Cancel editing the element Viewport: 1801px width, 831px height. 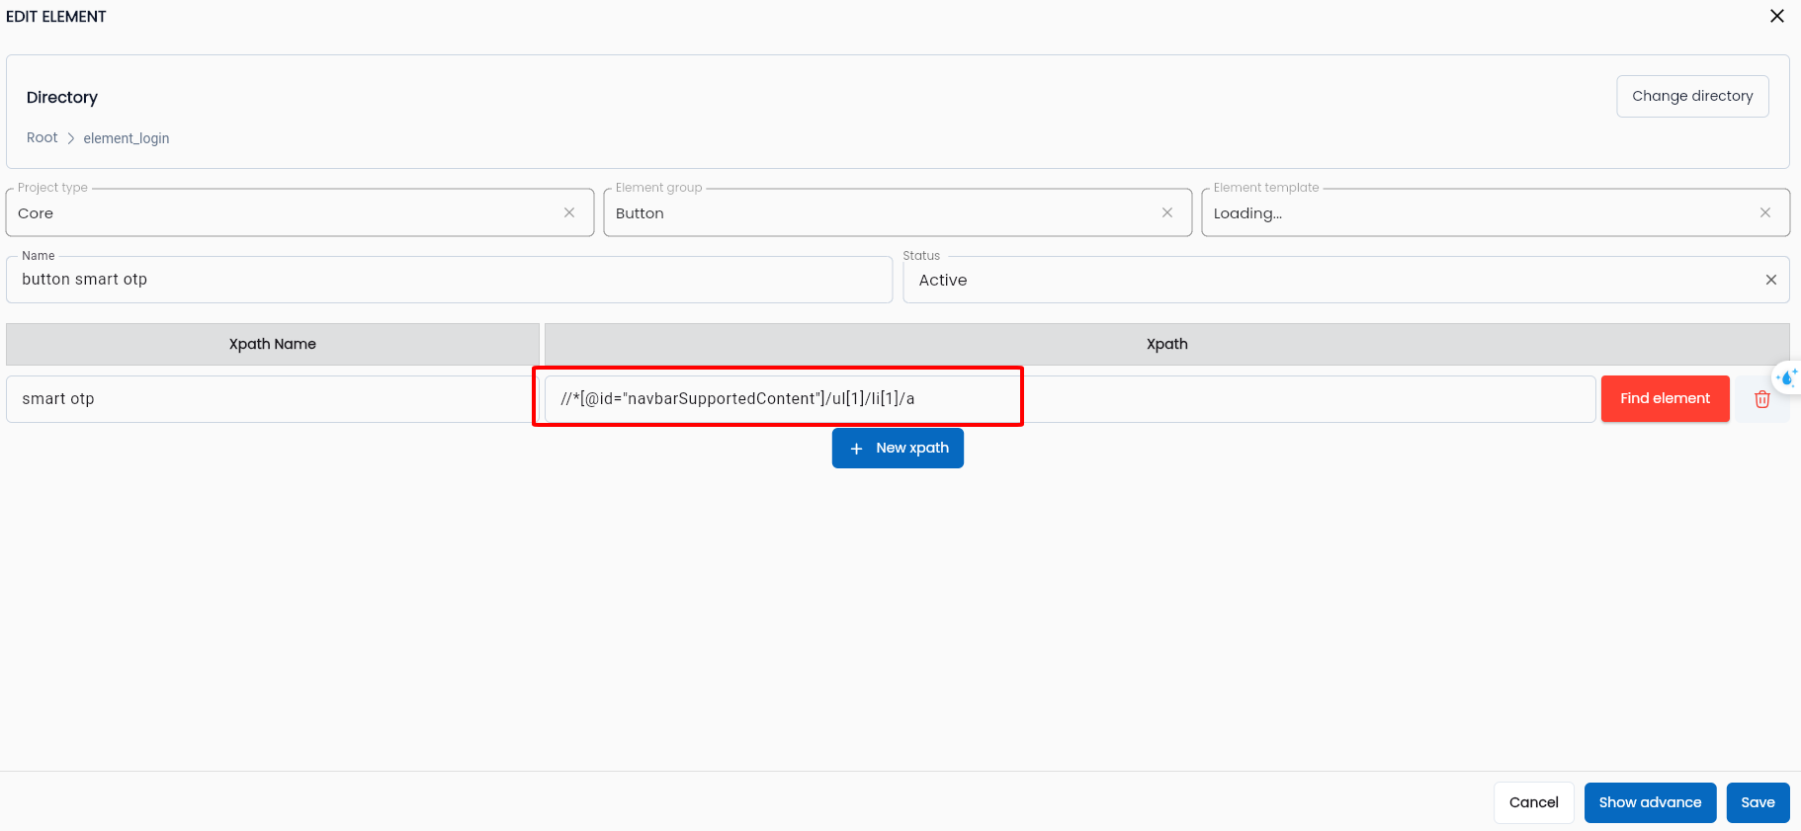pos(1533,802)
